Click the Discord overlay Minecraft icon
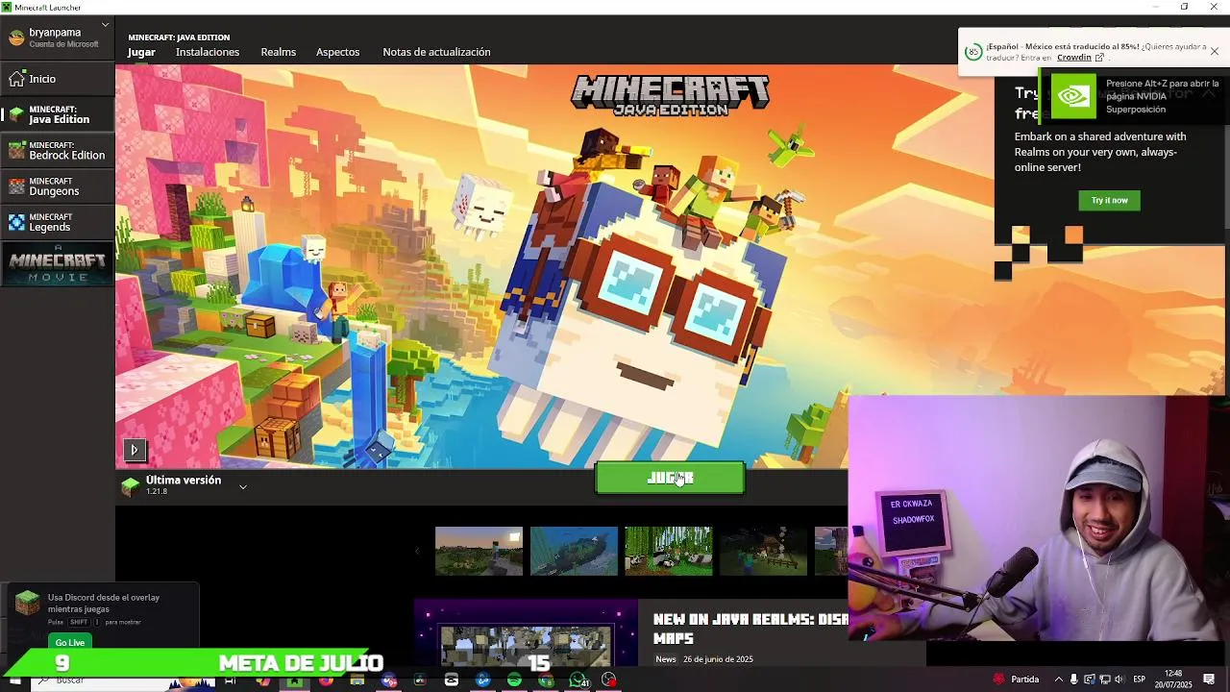1230x692 pixels. 28,603
